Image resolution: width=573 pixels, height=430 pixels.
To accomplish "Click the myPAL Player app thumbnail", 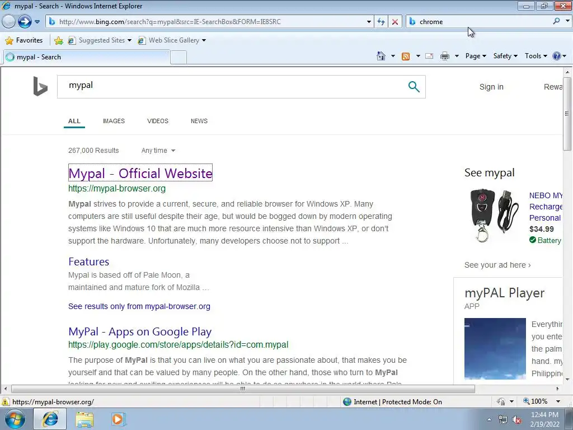I will (x=495, y=348).
